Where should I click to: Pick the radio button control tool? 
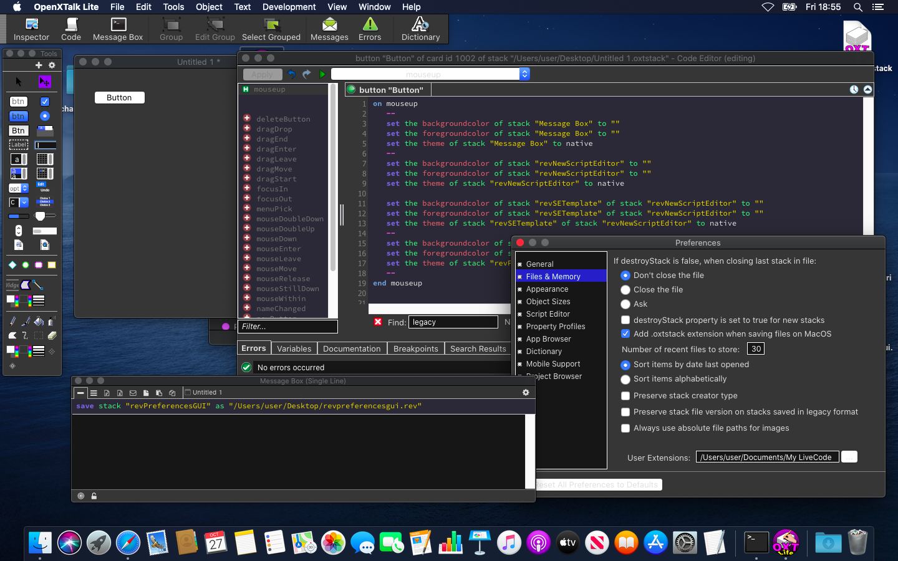point(45,116)
